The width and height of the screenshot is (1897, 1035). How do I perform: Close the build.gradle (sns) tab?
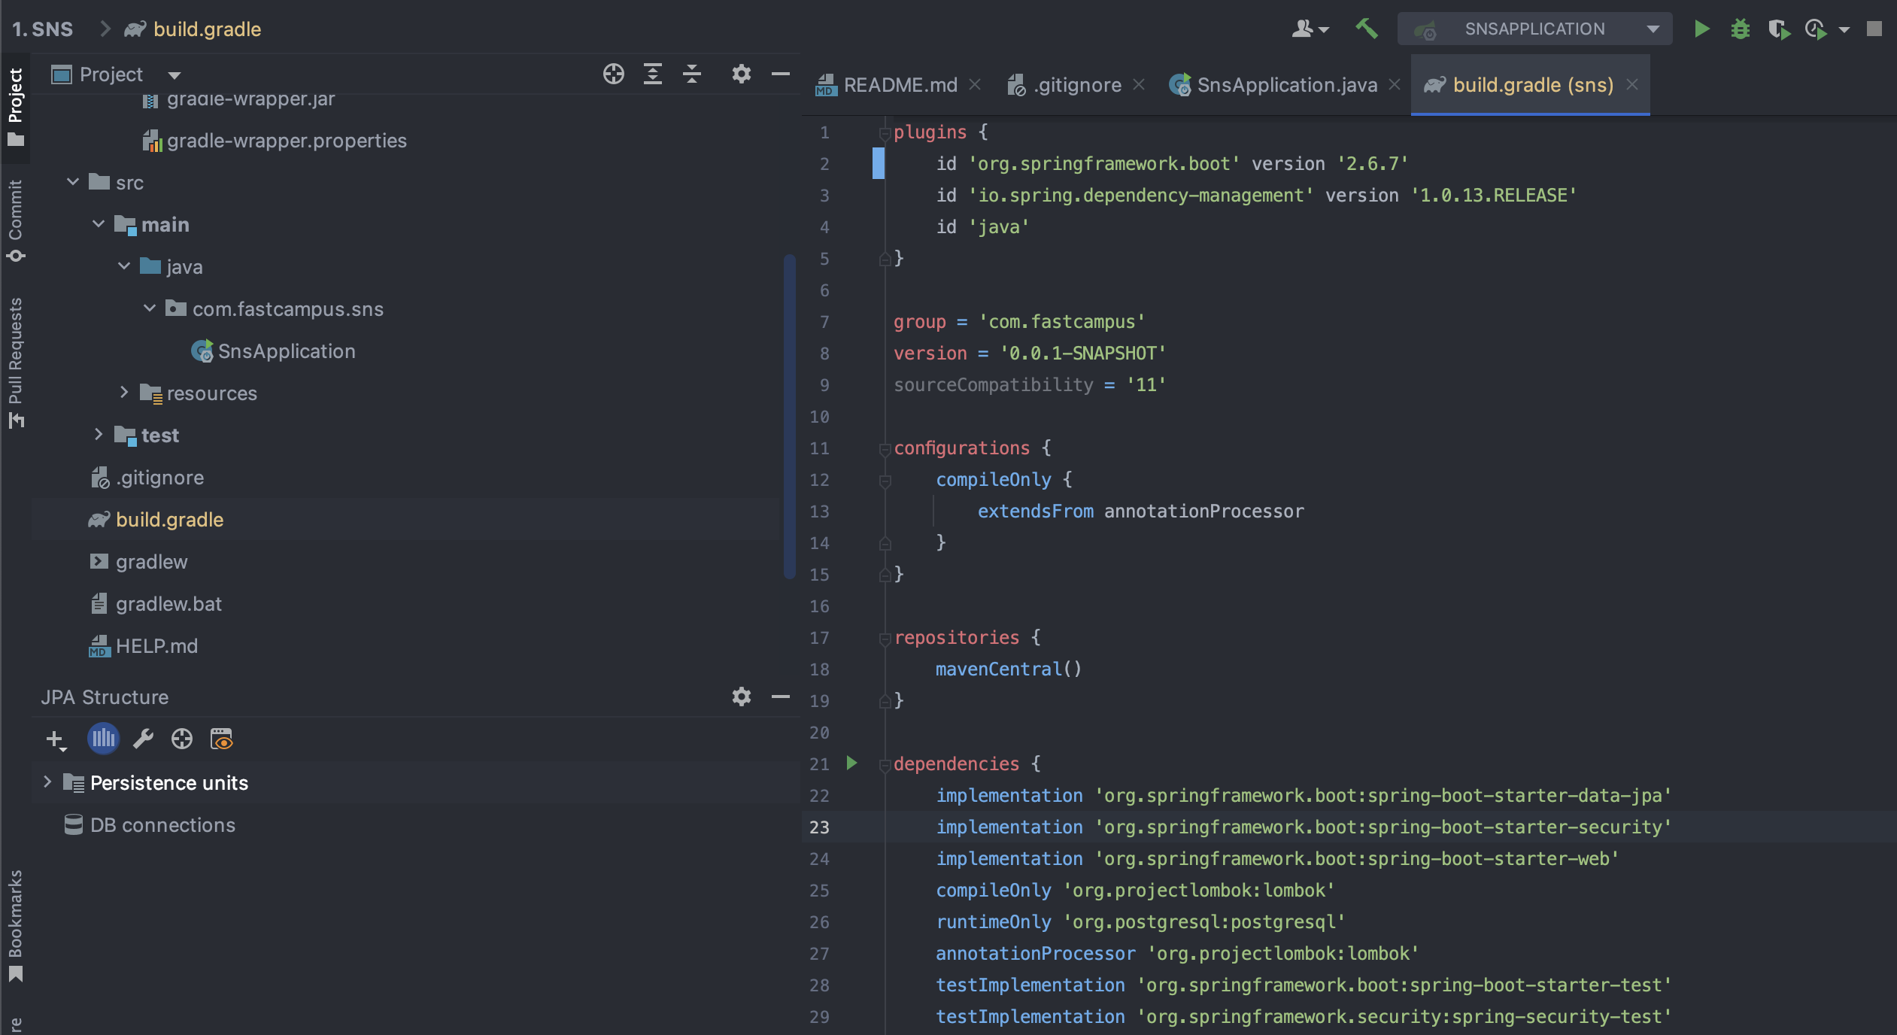1632,84
